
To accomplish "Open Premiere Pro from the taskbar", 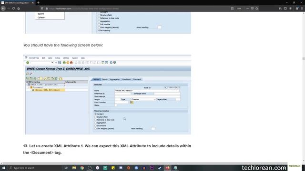I will (x=152, y=168).
